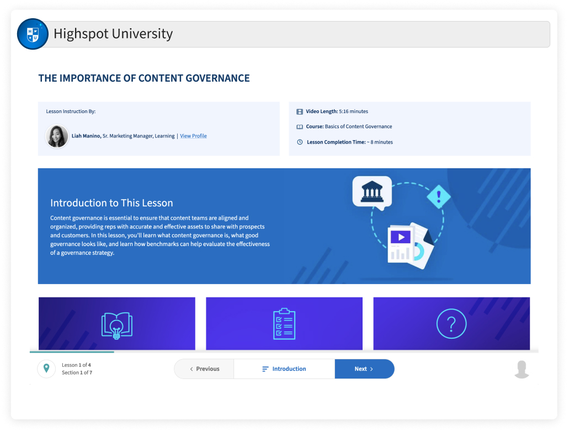The width and height of the screenshot is (569, 432).
Task: Click the map pin location icon
Action: 46,369
